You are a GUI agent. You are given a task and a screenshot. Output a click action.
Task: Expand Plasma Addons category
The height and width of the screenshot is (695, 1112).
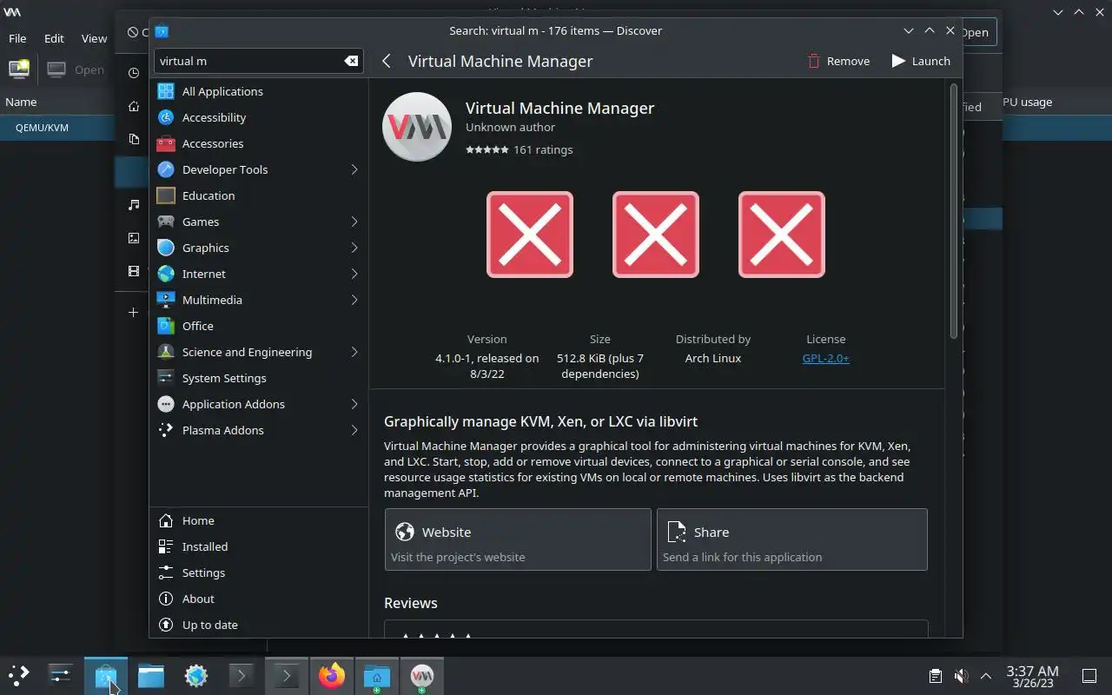point(354,430)
